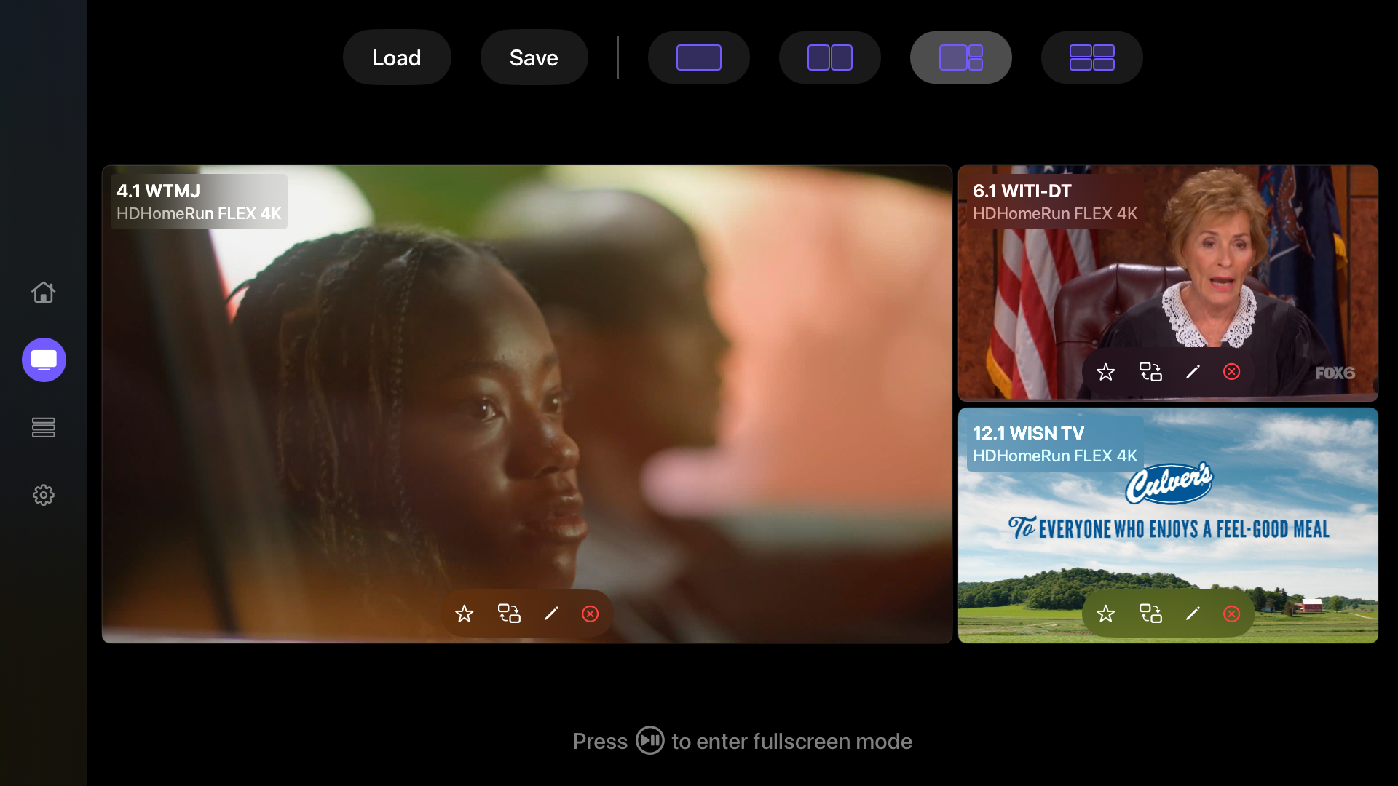Select one-large-two-small layout
This screenshot has height=786, width=1398.
click(960, 57)
